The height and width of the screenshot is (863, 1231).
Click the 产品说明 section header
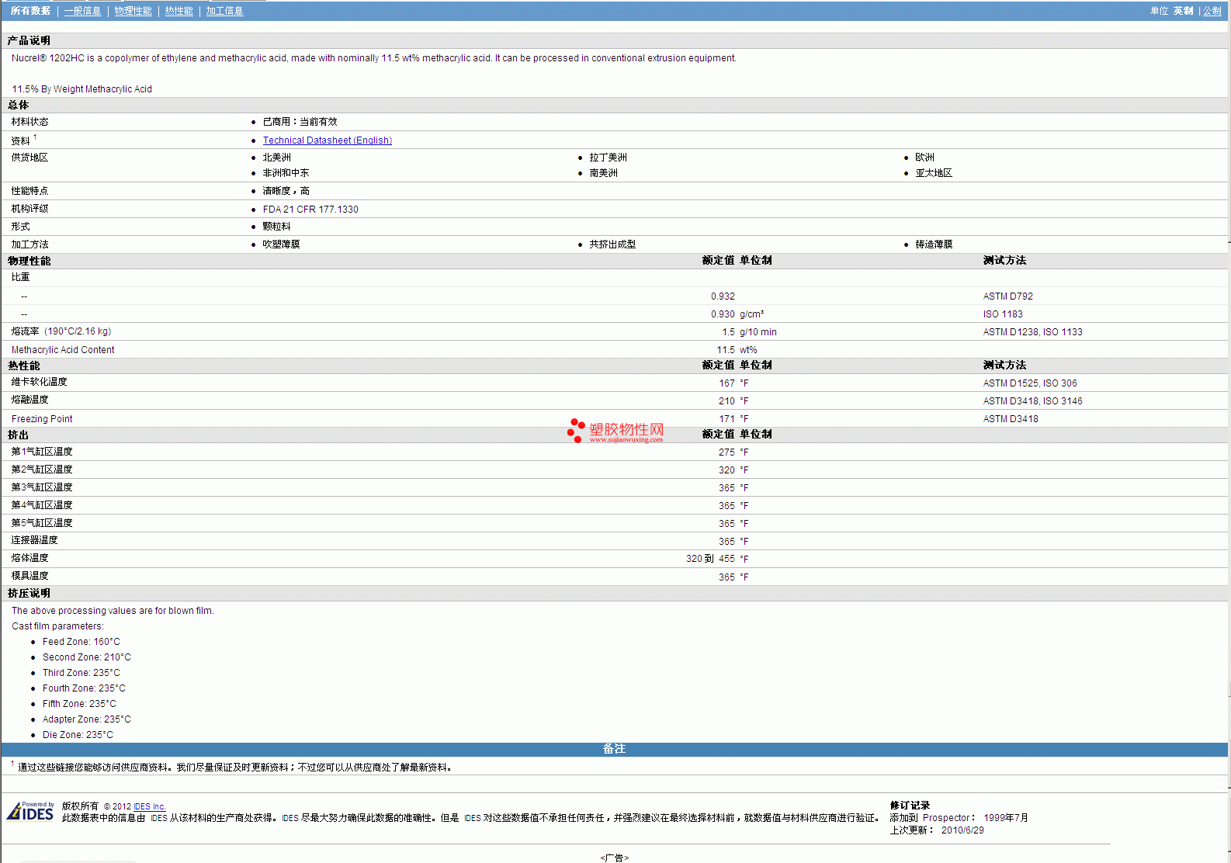[x=29, y=40]
